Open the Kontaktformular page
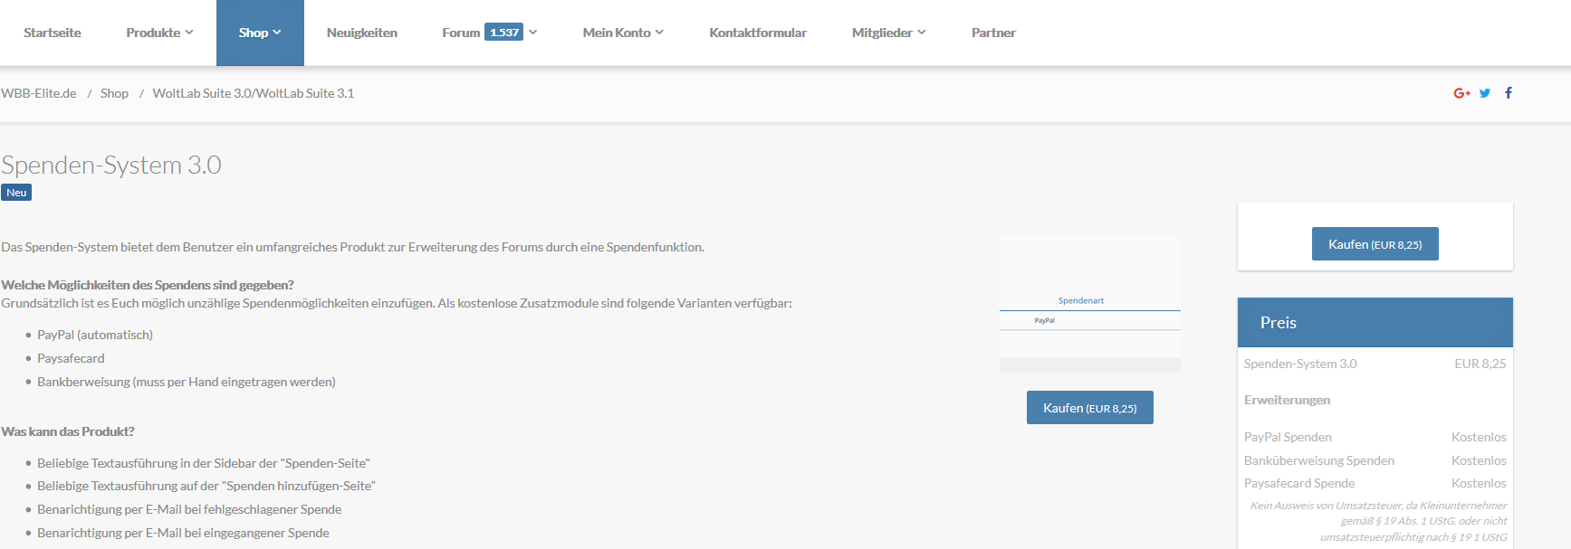1571x549 pixels. [x=758, y=33]
